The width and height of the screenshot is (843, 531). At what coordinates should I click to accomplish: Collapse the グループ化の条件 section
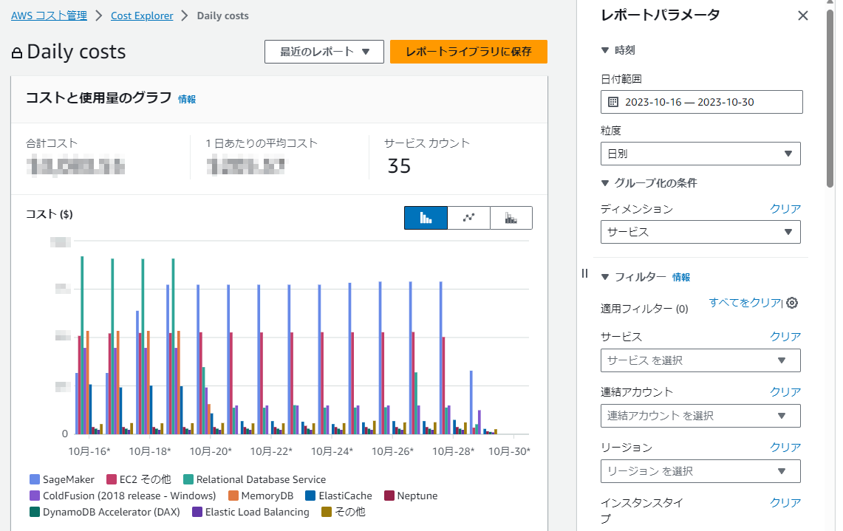coord(605,182)
